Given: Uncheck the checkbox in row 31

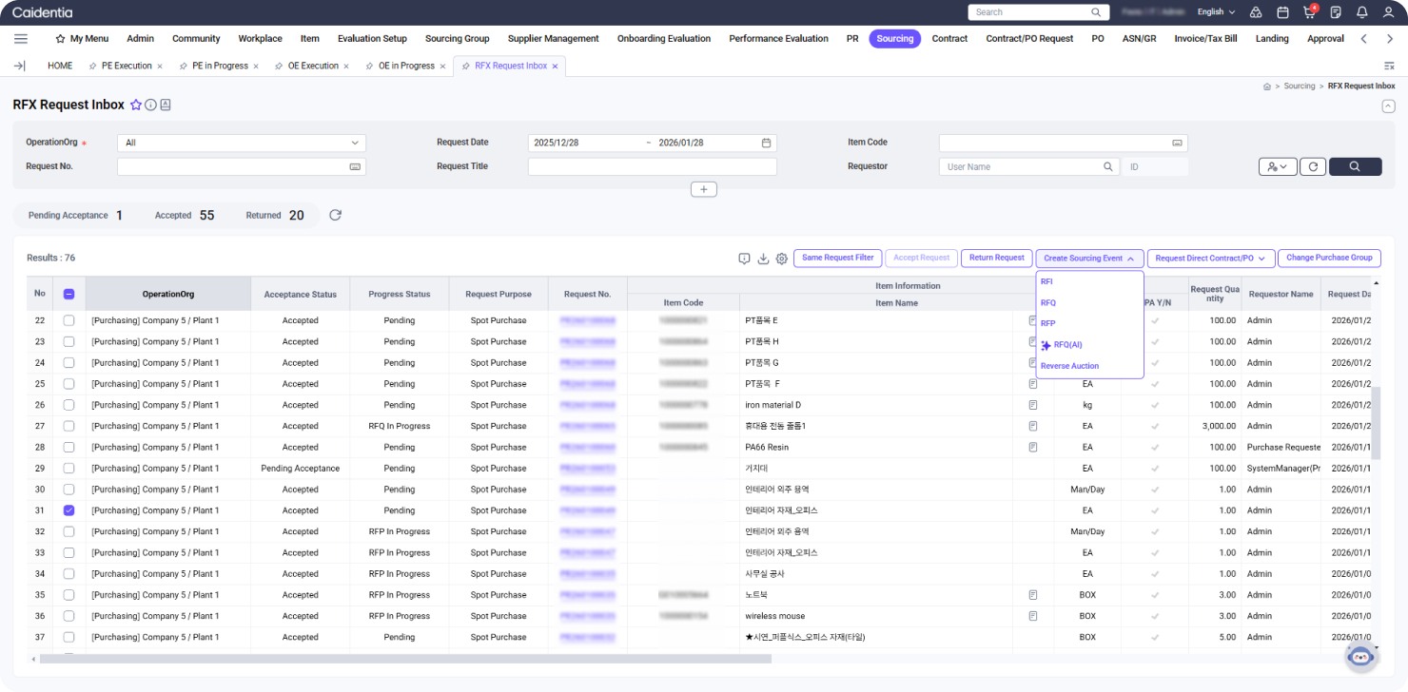Looking at the screenshot, I should click(68, 510).
